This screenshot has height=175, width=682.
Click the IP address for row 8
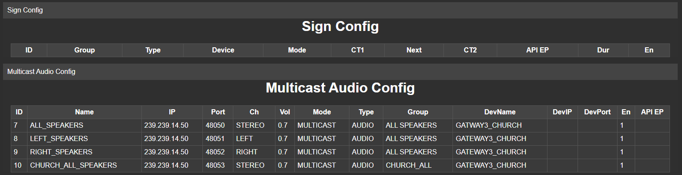(166, 139)
